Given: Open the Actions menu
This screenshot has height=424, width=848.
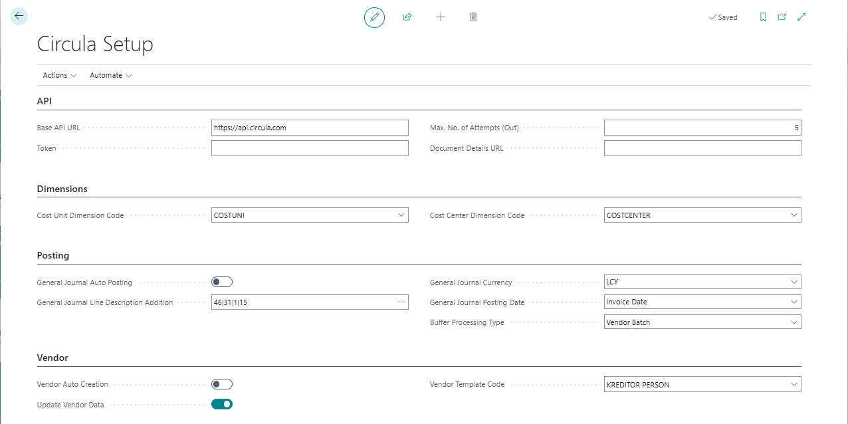Looking at the screenshot, I should pyautogui.click(x=60, y=75).
